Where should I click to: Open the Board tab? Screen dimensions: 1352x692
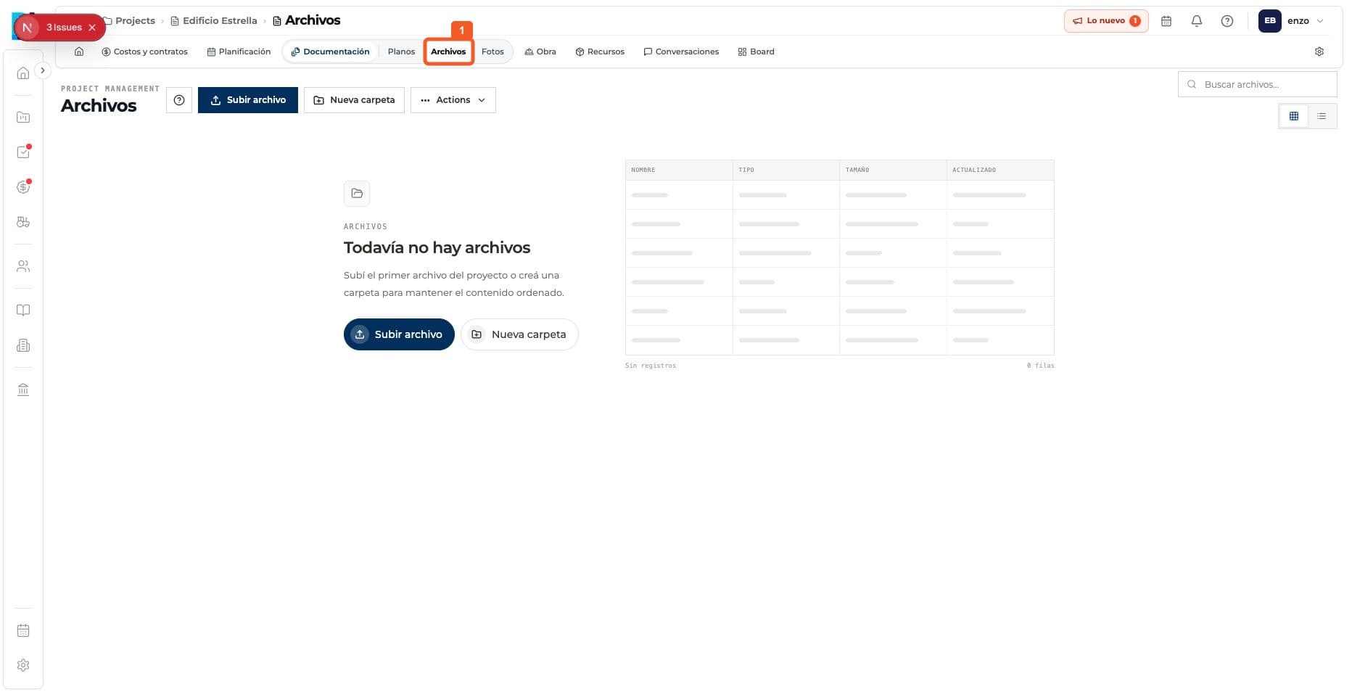coord(756,52)
